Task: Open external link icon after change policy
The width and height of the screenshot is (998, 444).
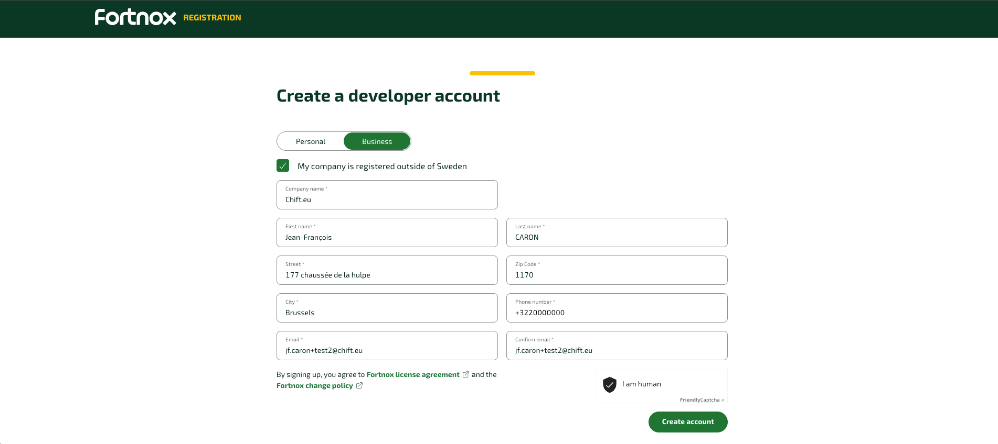Action: 359,385
